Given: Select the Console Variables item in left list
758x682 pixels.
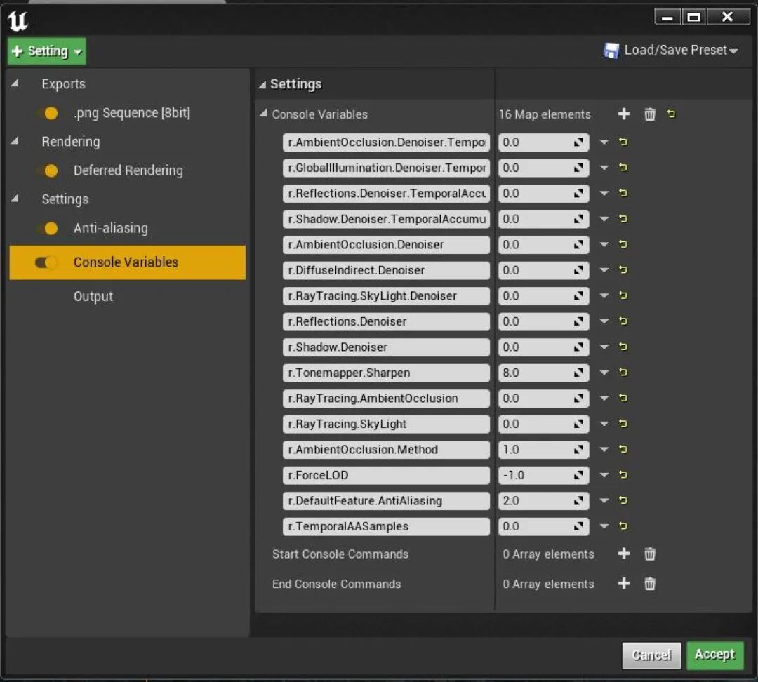Looking at the screenshot, I should (127, 262).
